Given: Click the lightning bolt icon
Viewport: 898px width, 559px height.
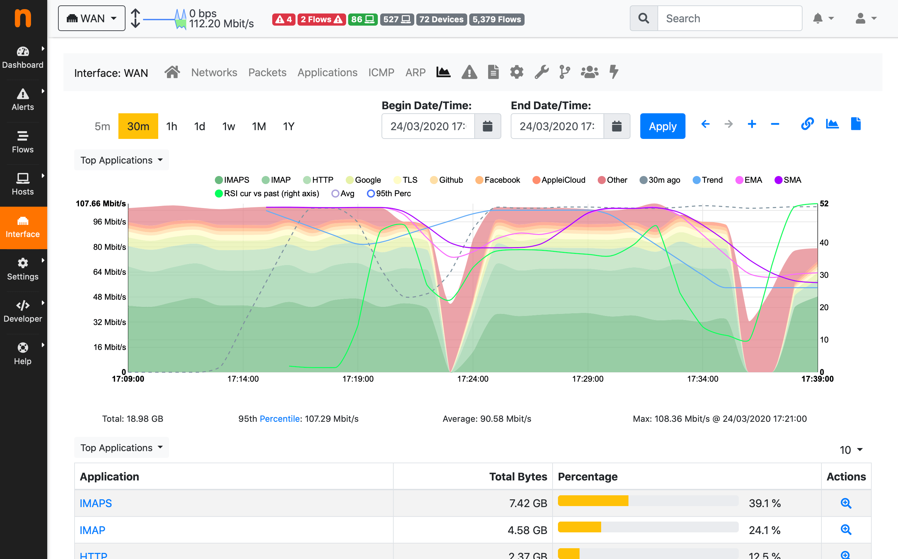Looking at the screenshot, I should click(x=614, y=72).
